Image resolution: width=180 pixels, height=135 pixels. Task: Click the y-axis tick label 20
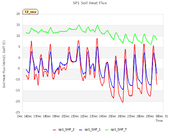(x=18, y=14)
